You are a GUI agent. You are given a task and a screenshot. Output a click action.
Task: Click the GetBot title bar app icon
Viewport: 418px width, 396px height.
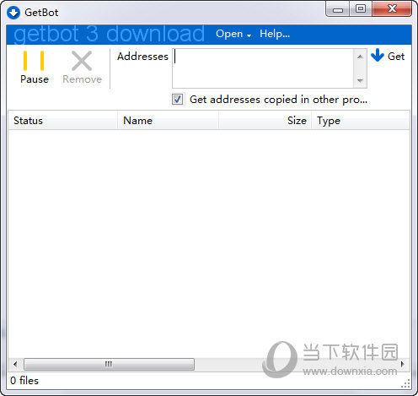click(x=13, y=13)
